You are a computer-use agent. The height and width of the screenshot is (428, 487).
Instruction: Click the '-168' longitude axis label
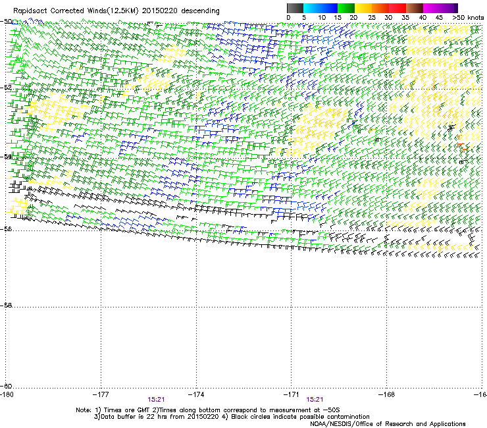(387, 394)
